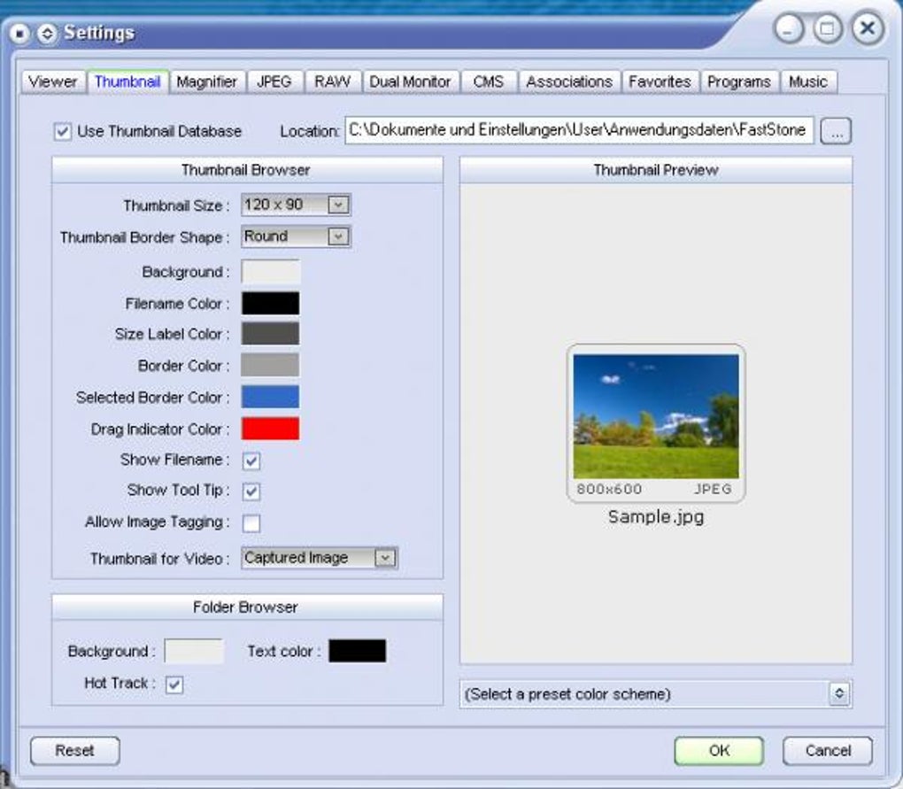This screenshot has height=789, width=903.
Task: Open the Thumbnail Size dropdown
Action: click(x=340, y=205)
